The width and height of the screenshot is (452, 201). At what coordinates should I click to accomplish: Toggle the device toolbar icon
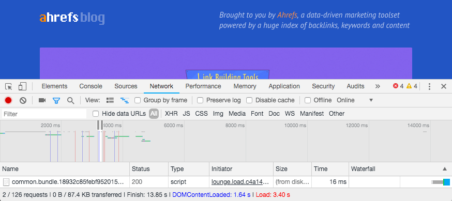[x=22, y=86]
